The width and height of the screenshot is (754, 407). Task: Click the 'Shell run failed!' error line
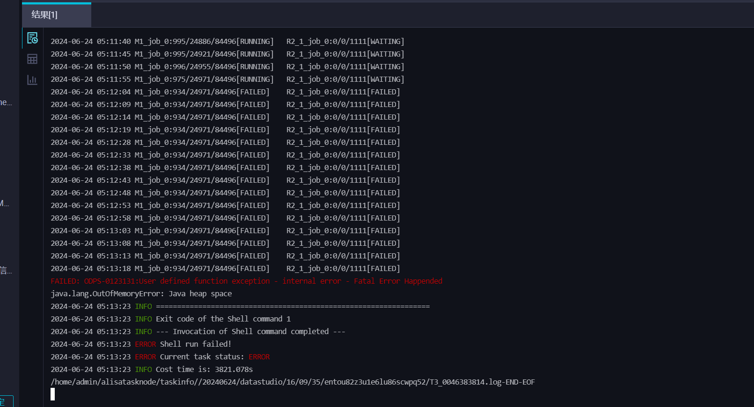click(141, 344)
